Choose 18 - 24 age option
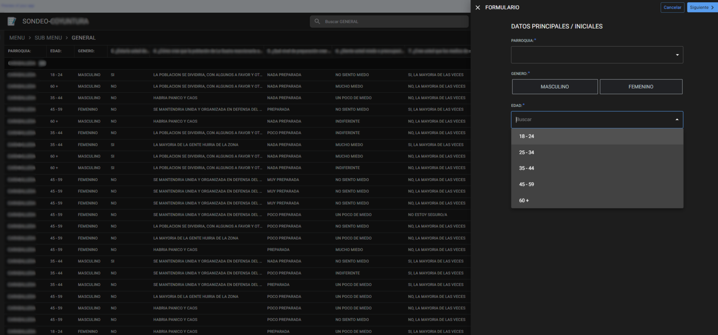Screen dimensions: 718x335 526,136
